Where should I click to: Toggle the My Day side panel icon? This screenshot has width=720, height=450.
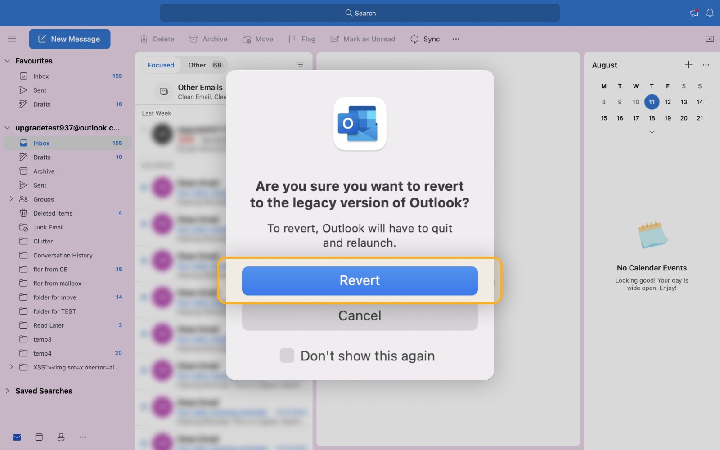(710, 39)
